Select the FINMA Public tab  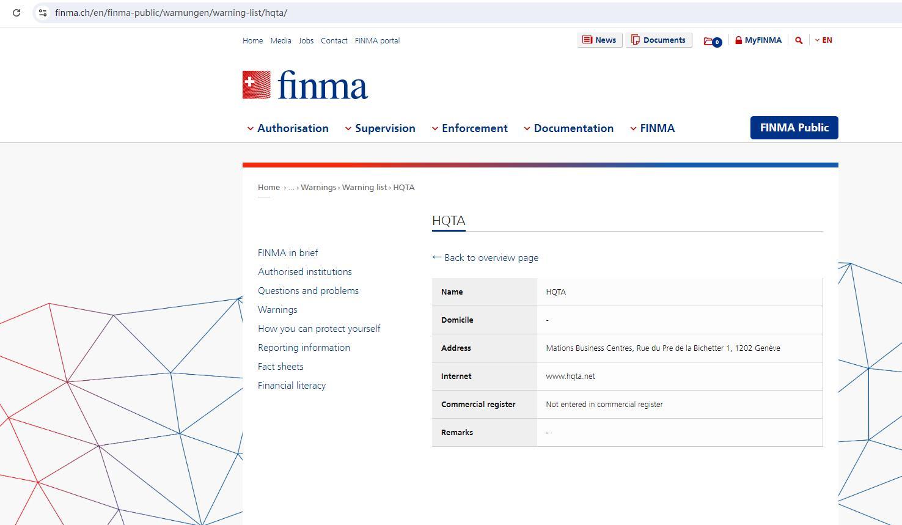pos(794,128)
